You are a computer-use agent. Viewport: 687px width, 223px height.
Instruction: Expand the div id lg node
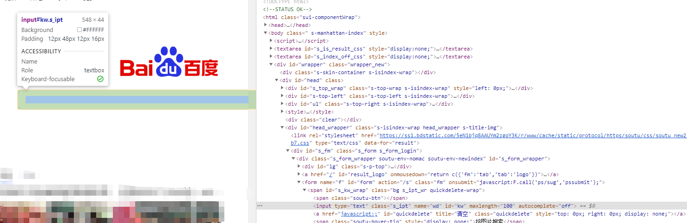click(299, 166)
